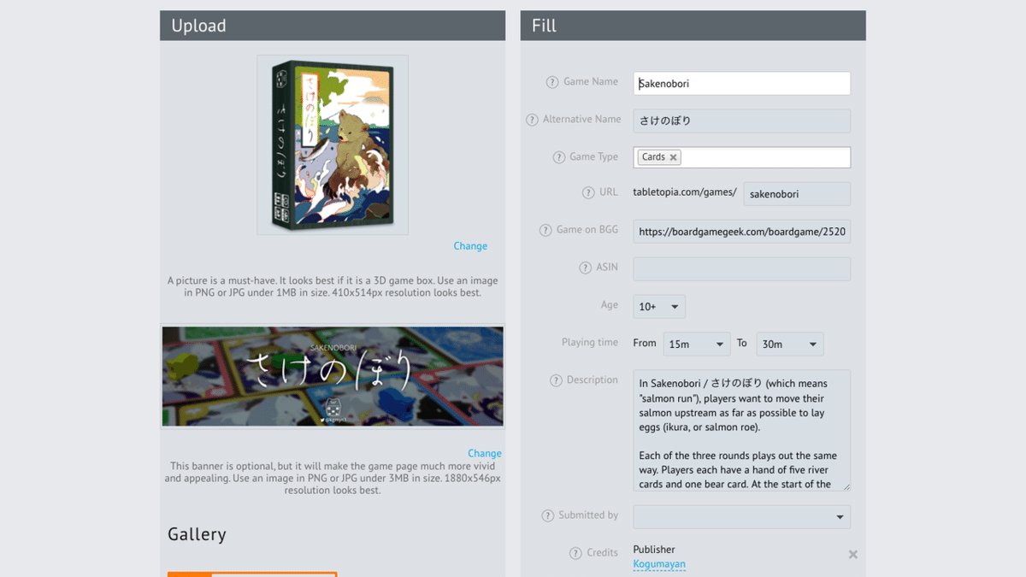Click the ASIN help icon

585,268
